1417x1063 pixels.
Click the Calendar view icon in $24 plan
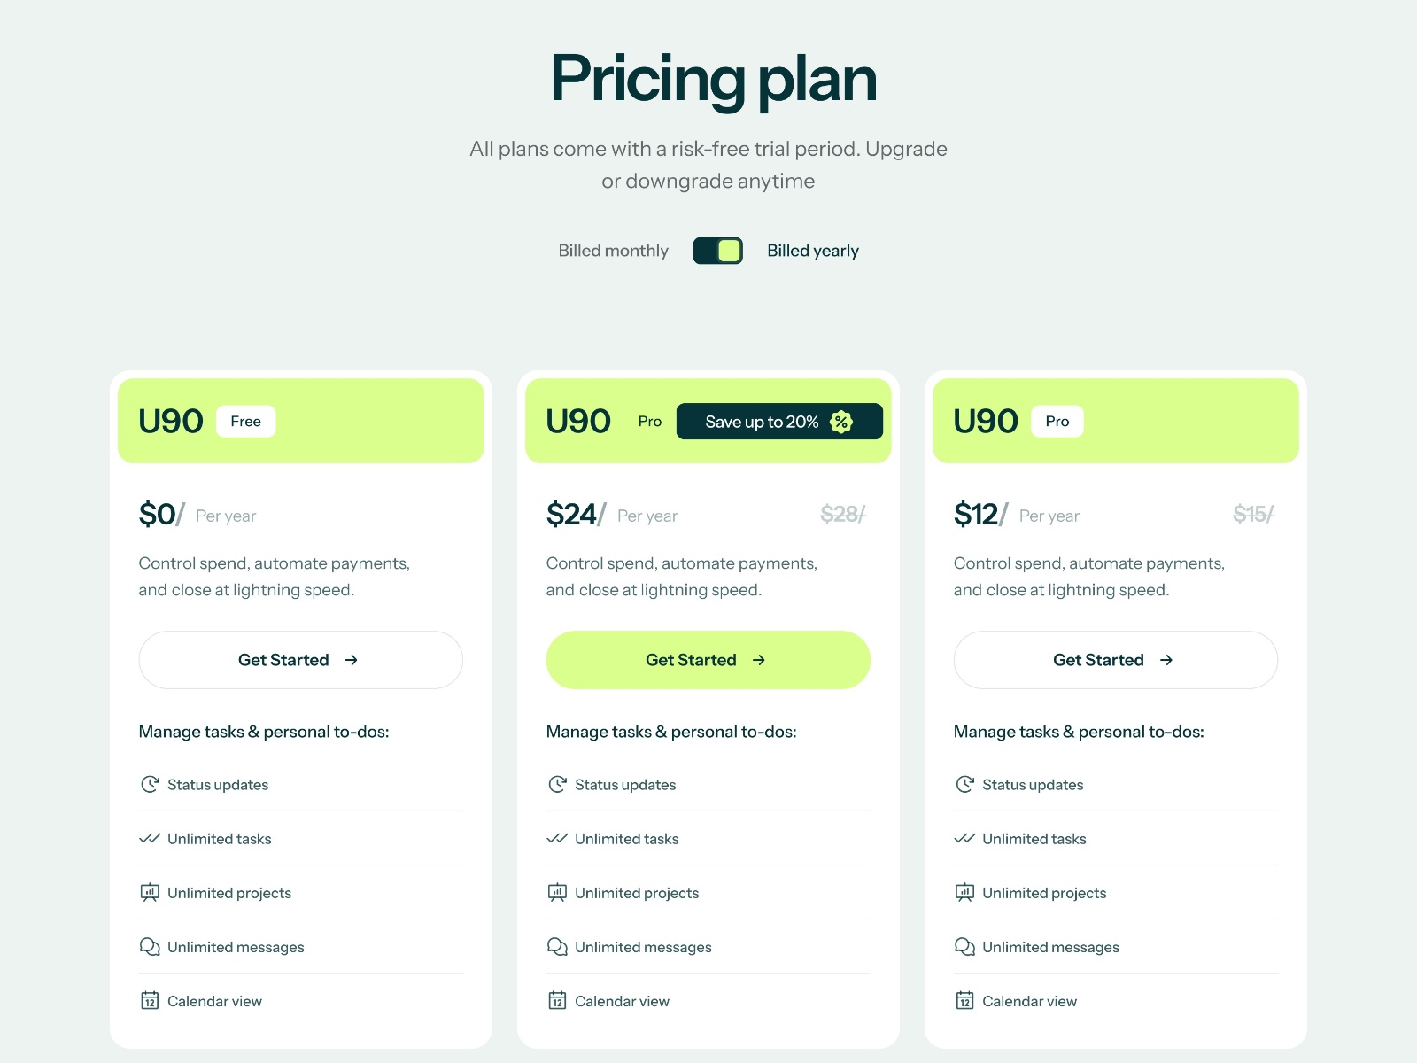[557, 1001]
